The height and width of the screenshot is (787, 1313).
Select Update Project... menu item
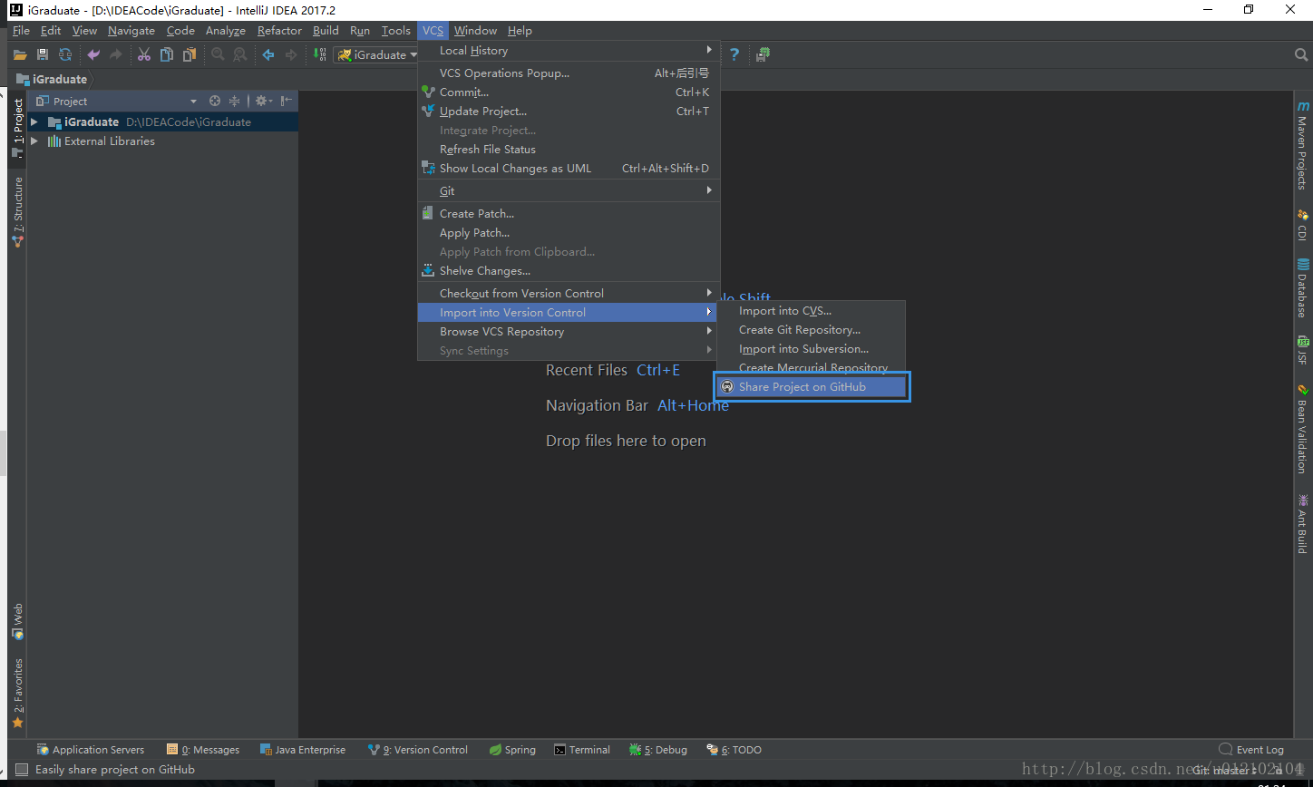click(x=569, y=111)
